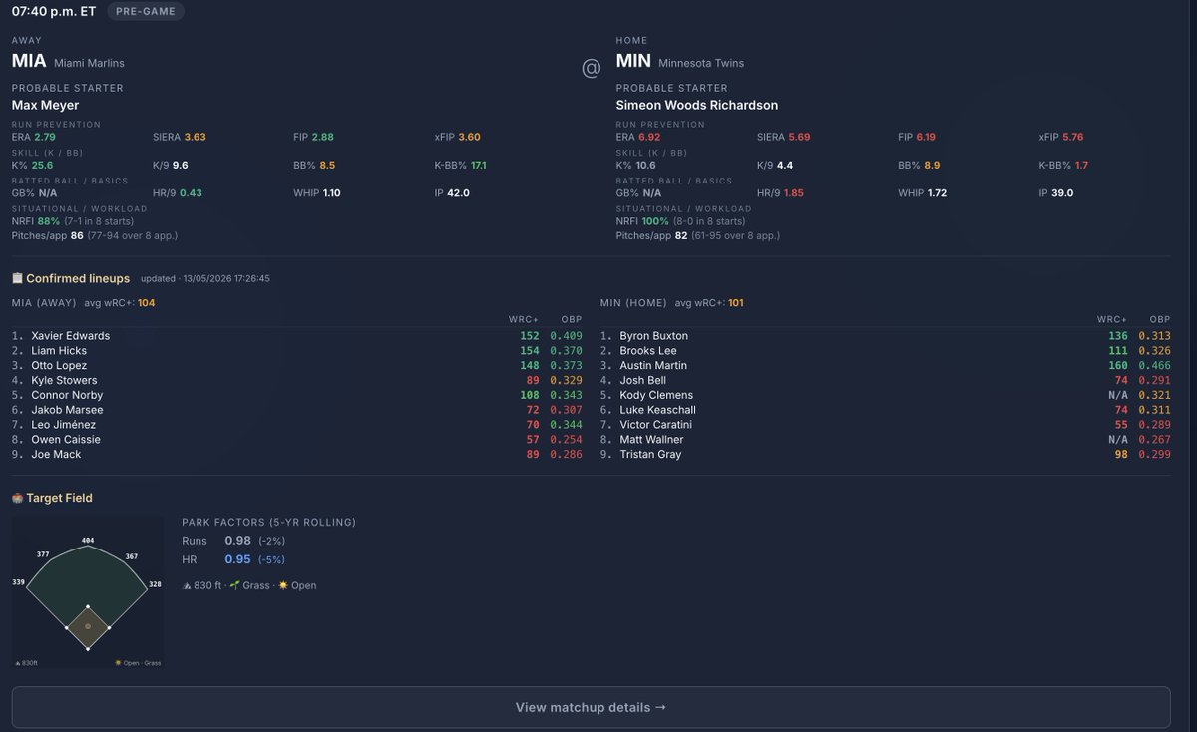Click the MIA avg wRC+ value 104
The height and width of the screenshot is (732, 1197).
[x=146, y=302]
